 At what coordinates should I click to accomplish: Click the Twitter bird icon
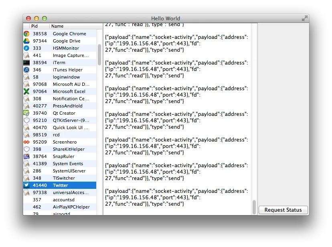(x=26, y=185)
